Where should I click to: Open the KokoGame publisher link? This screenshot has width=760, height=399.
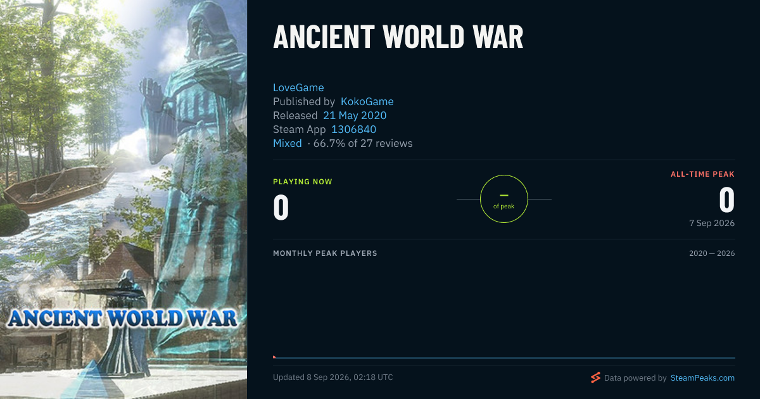(367, 101)
